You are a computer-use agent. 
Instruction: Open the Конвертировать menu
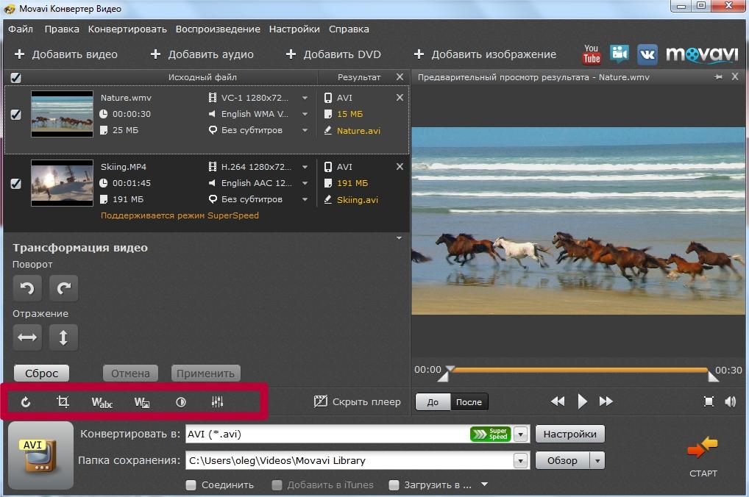click(127, 29)
